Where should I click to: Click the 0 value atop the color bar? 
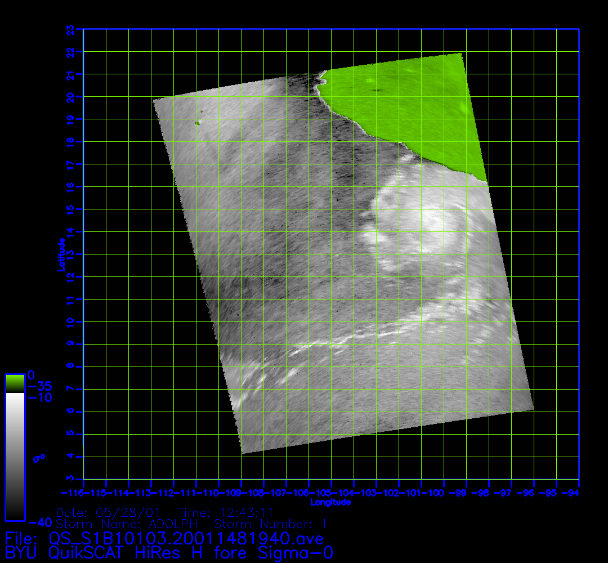pos(32,376)
